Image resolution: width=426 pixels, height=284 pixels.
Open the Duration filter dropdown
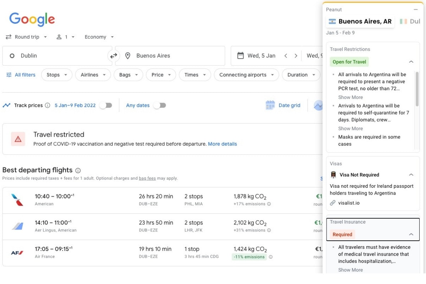pos(301,75)
